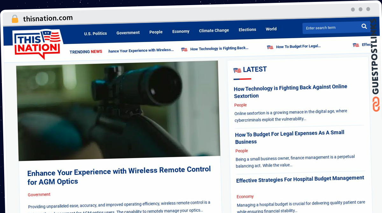The height and width of the screenshot is (213, 382).
Task: Click excerpt starting Providing unparalleled ease, accuracy
Action: pos(119,206)
